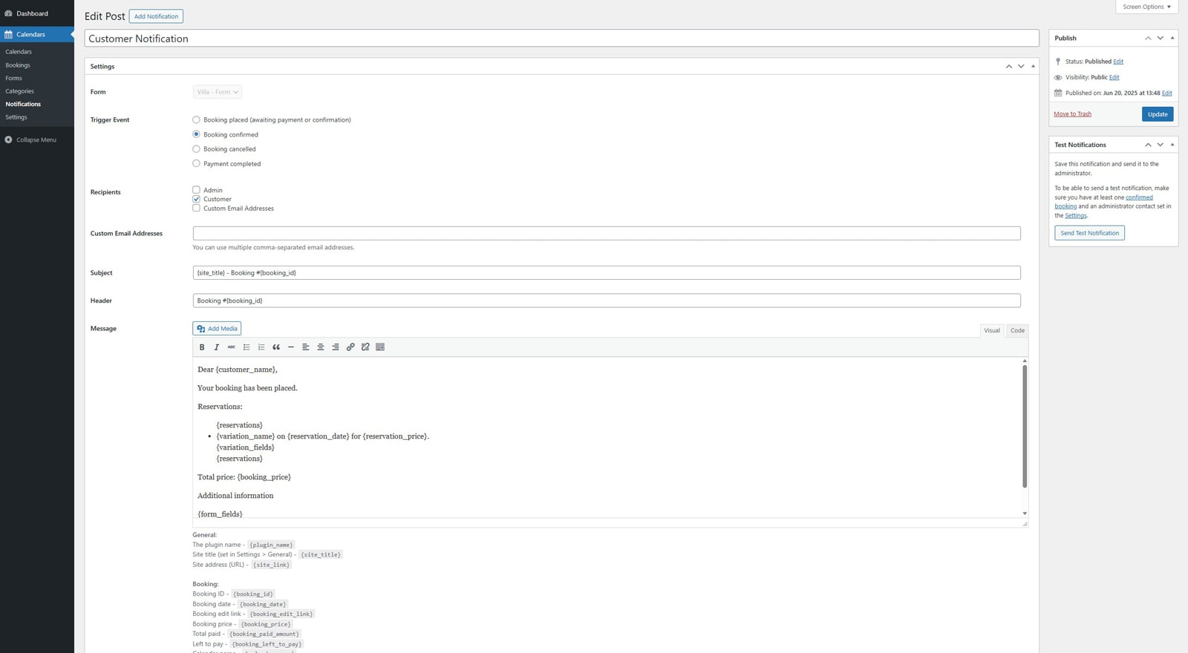This screenshot has width=1188, height=653.
Task: Select Booking cancelled trigger event
Action: coord(196,149)
